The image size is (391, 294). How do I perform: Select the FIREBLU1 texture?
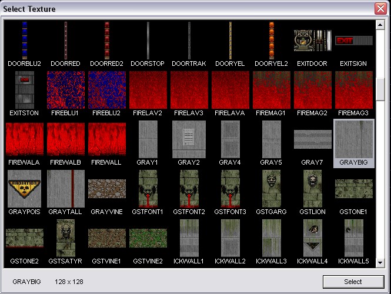point(66,90)
